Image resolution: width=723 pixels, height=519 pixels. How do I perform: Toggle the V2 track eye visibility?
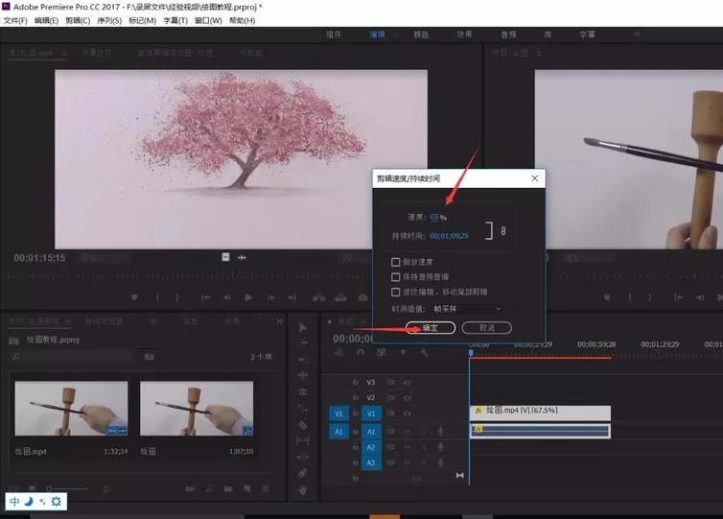tap(408, 398)
